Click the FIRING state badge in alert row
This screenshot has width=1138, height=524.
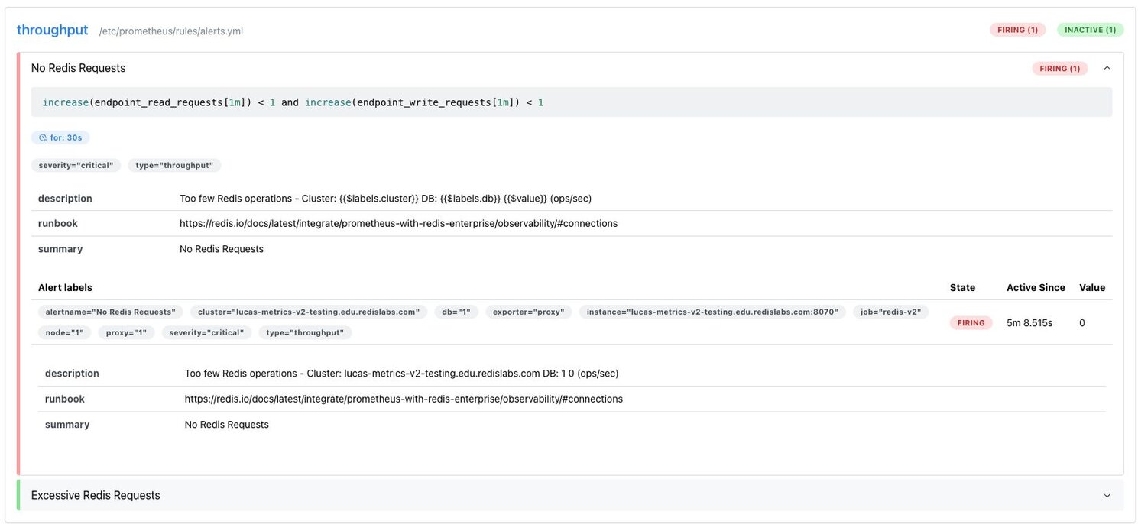pos(971,323)
